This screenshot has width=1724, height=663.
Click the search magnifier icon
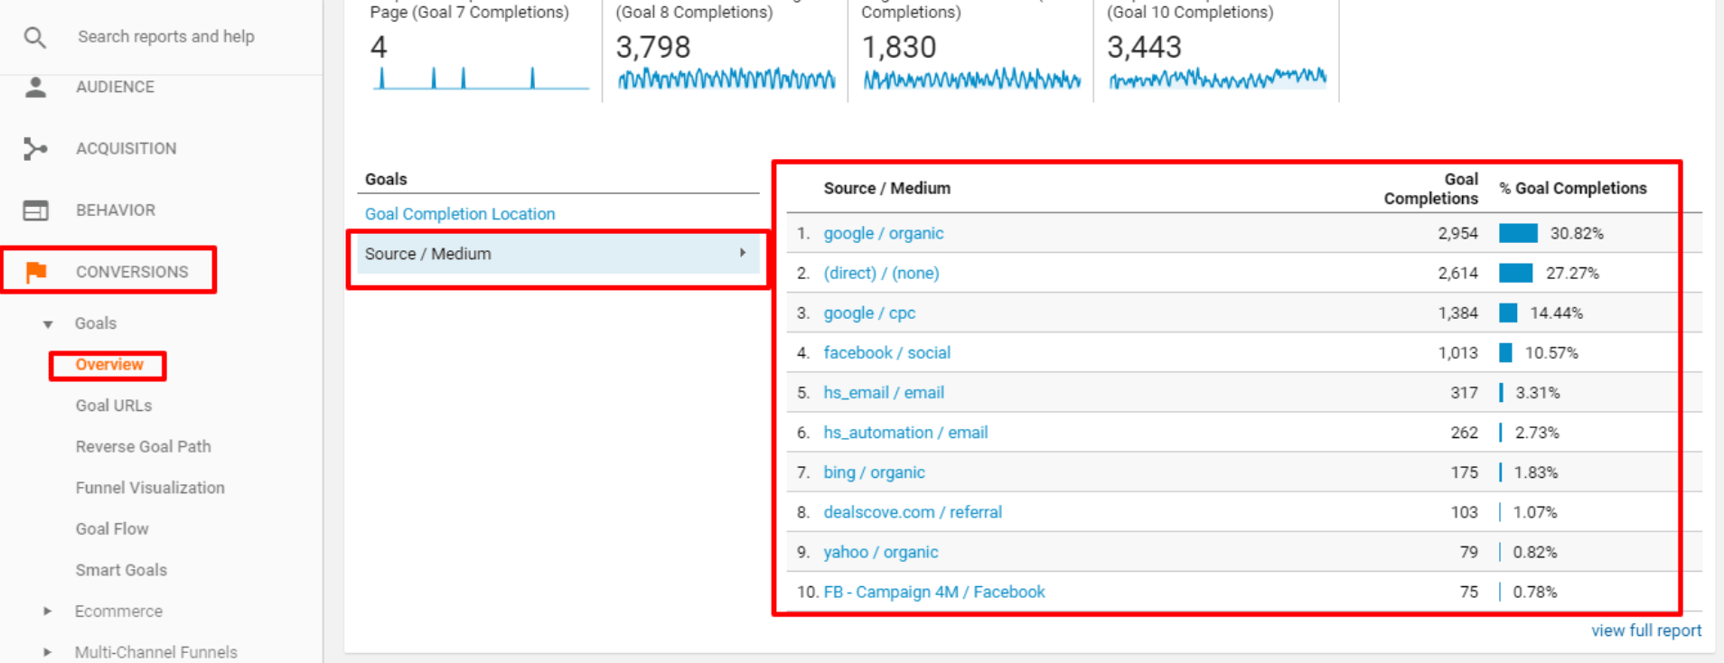[34, 37]
